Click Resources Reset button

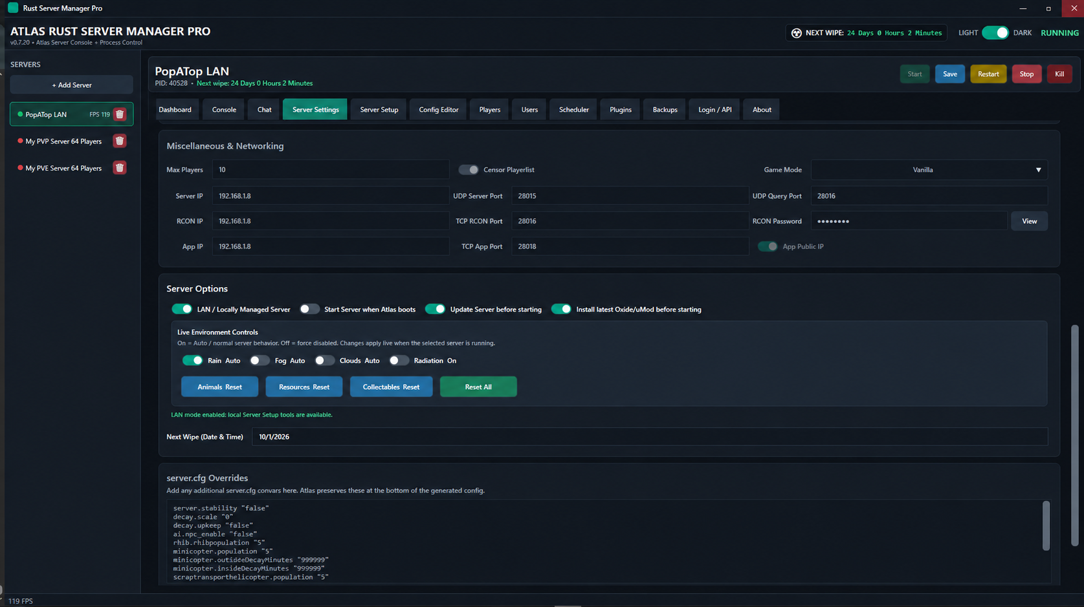pos(304,387)
